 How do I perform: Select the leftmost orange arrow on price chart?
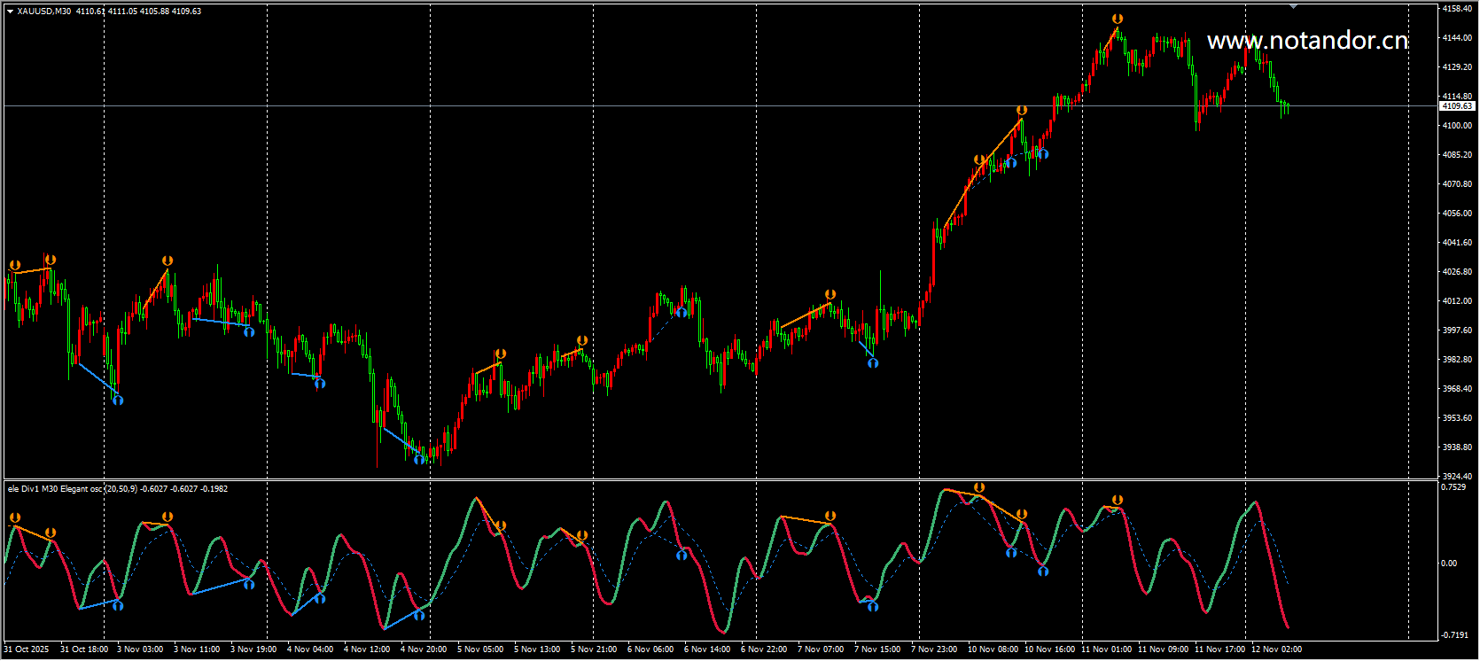point(15,266)
